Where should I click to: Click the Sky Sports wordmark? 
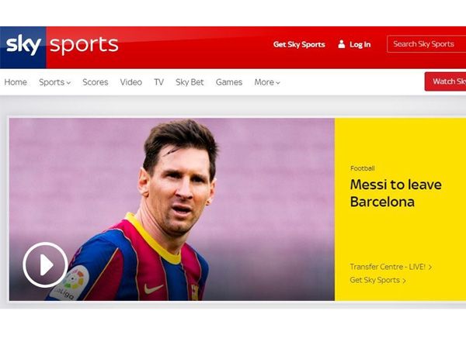pyautogui.click(x=84, y=45)
